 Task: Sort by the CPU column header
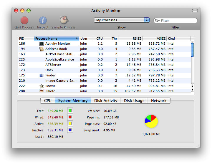point(99,39)
